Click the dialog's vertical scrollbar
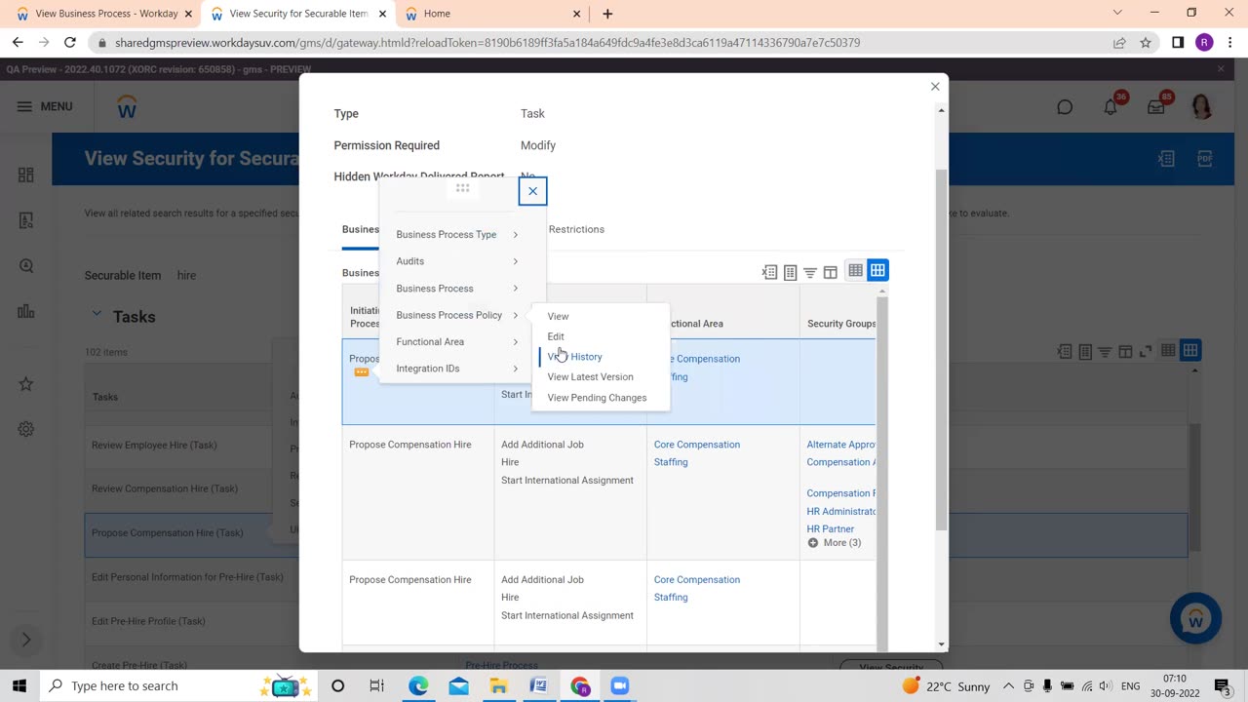 (x=941, y=351)
